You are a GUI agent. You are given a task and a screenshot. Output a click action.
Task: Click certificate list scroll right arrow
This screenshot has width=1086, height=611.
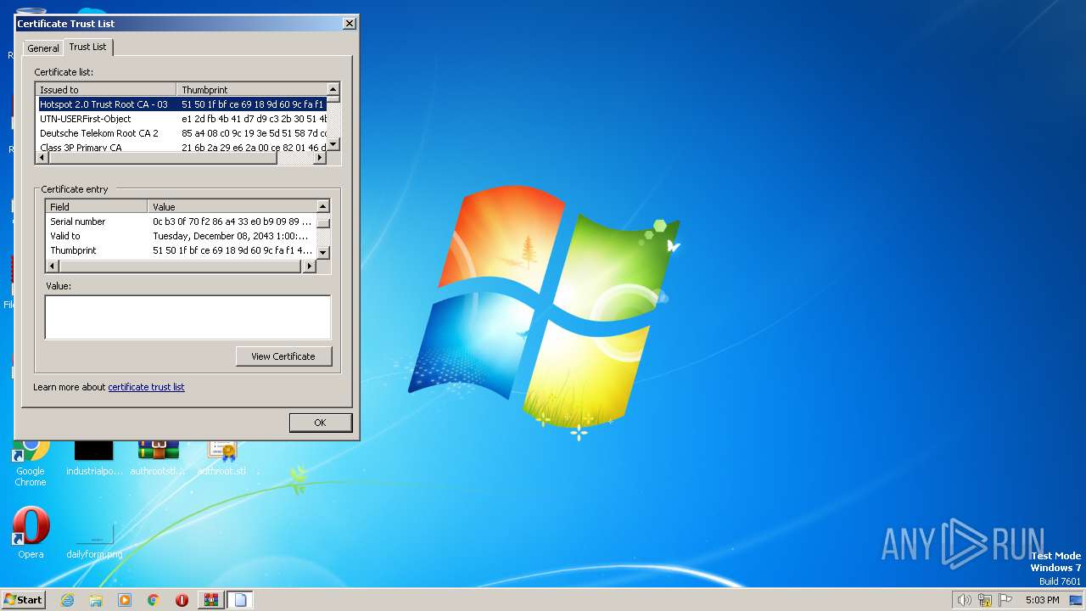(x=320, y=158)
